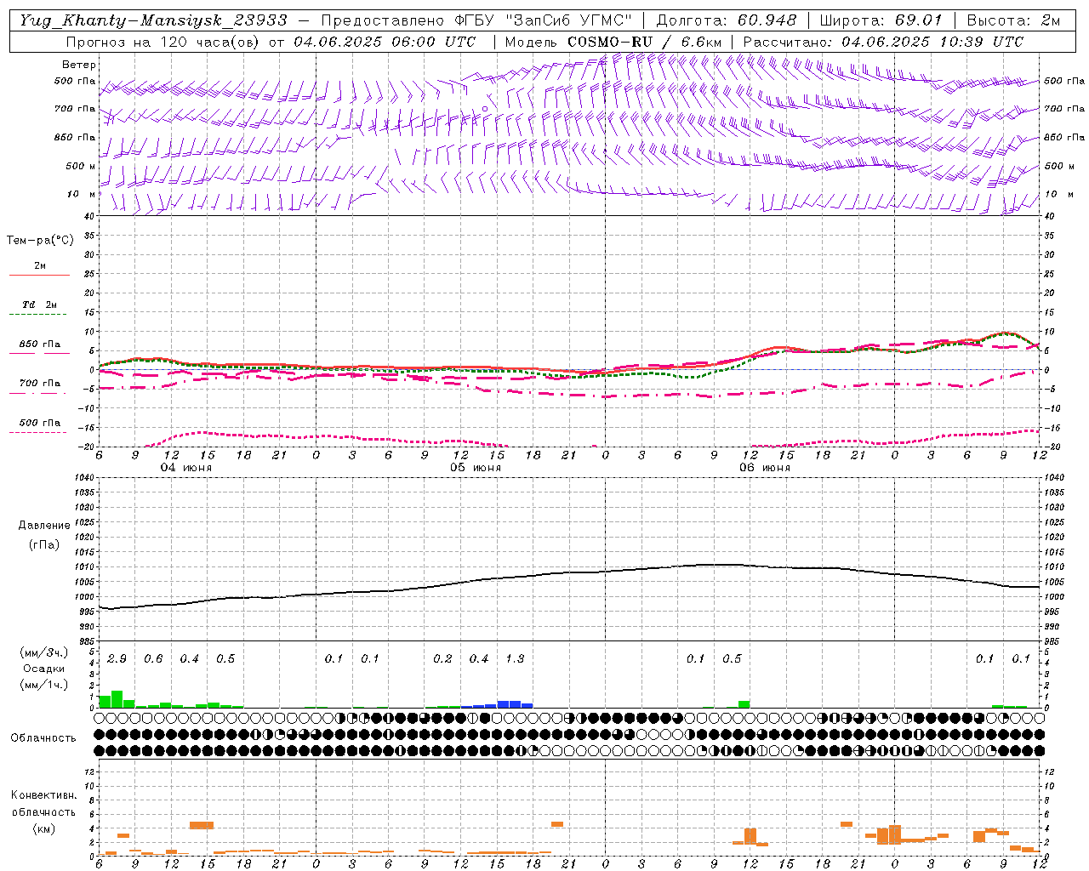Click the 'Давление' pressure panel label
Screen dimensions: 1089x871
(44, 526)
